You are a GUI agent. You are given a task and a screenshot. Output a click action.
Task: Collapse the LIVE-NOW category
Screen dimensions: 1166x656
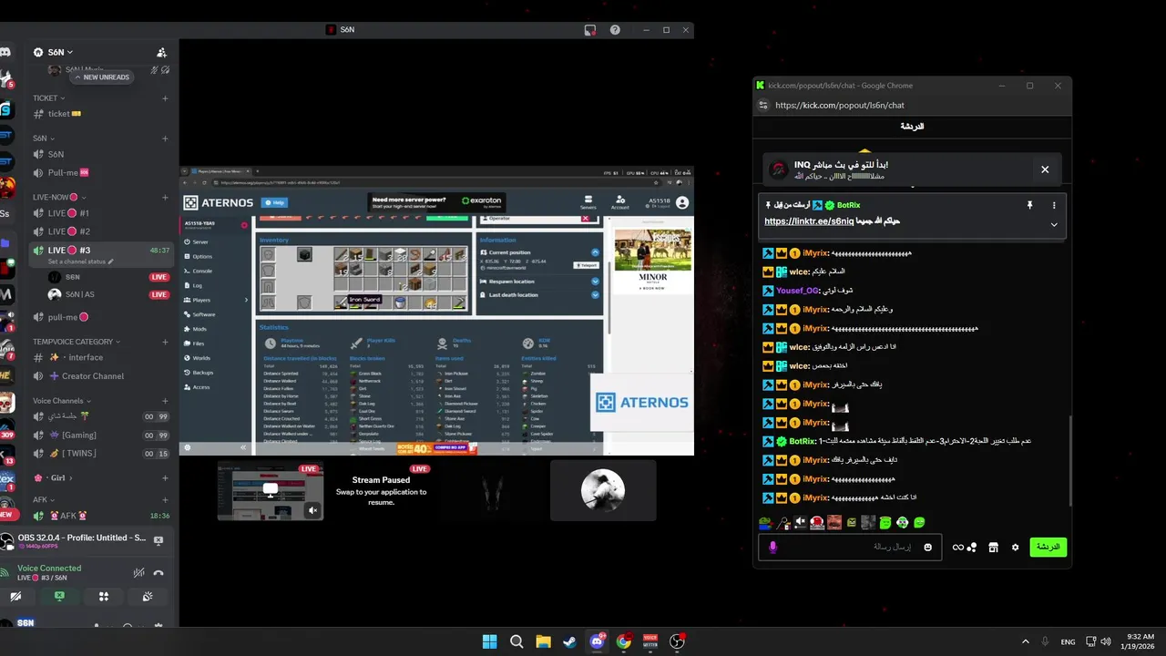[x=59, y=197]
